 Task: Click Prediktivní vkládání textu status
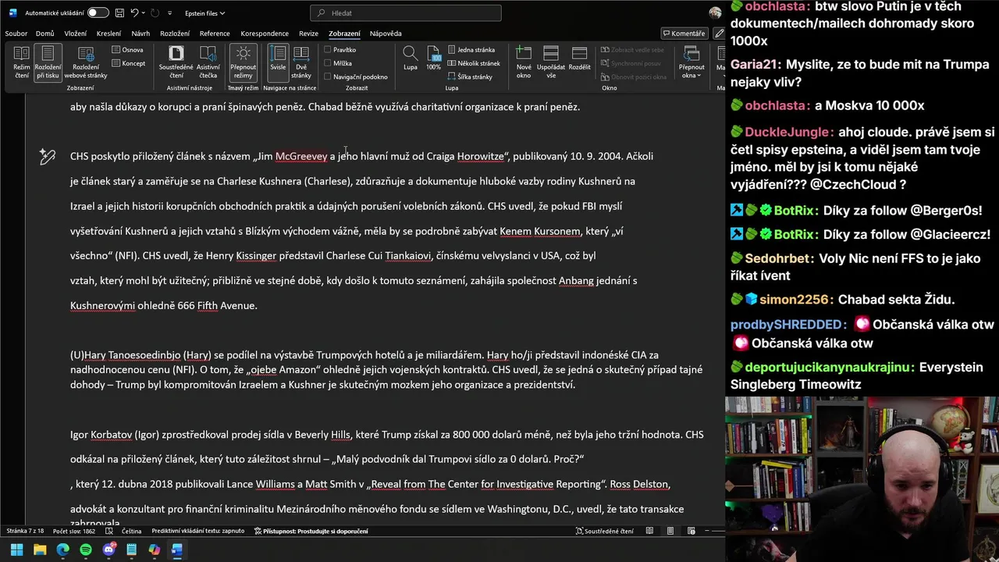click(x=198, y=531)
